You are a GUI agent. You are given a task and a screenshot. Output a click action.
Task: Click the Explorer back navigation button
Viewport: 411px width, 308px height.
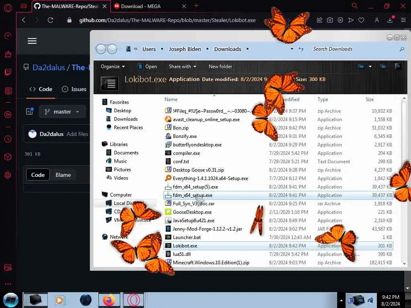tap(101, 49)
